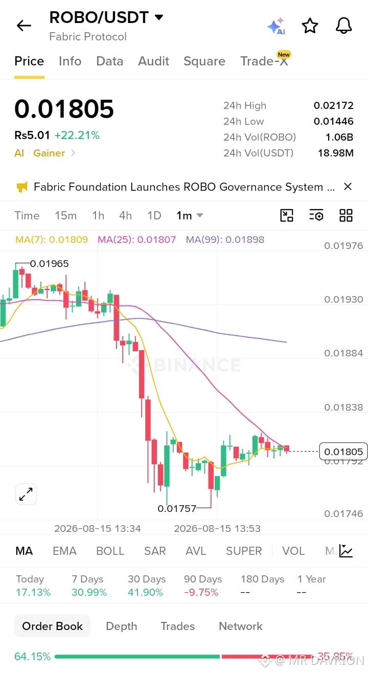The height and width of the screenshot is (673, 368).
Task: Open the chart grid layout icon
Action: 346,215
